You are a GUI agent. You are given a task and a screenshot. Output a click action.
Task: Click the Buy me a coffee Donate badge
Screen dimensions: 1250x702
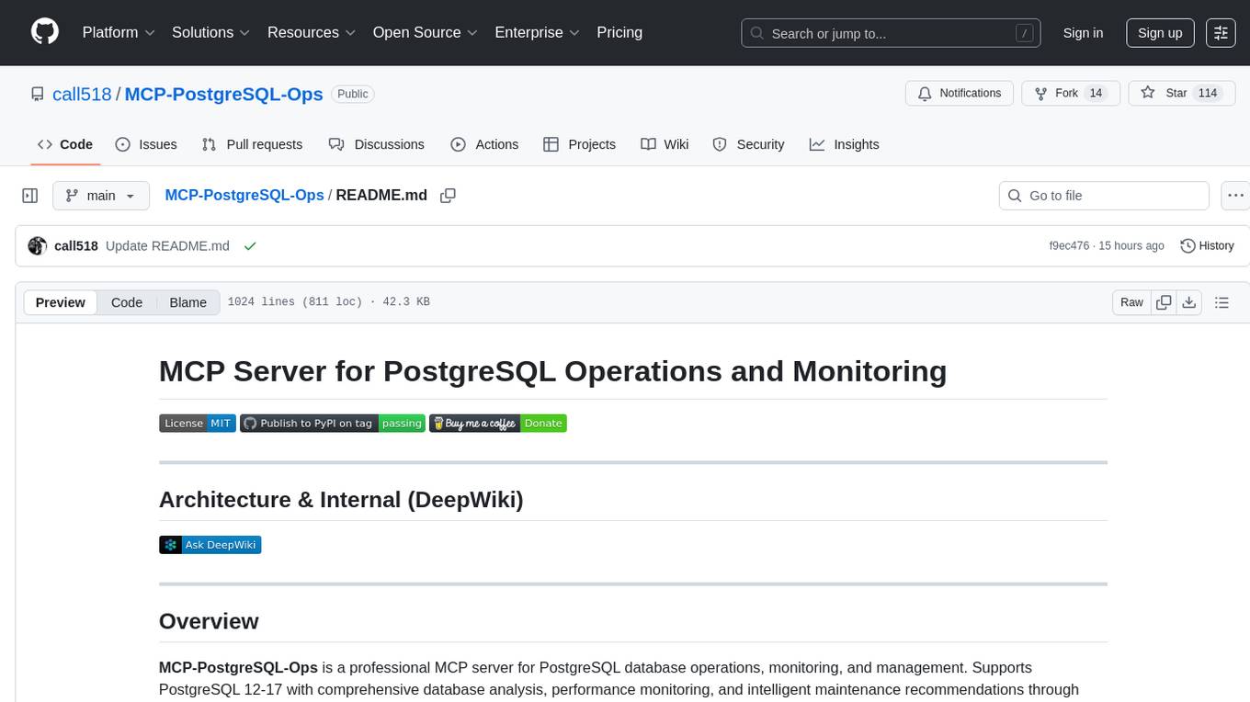point(498,424)
